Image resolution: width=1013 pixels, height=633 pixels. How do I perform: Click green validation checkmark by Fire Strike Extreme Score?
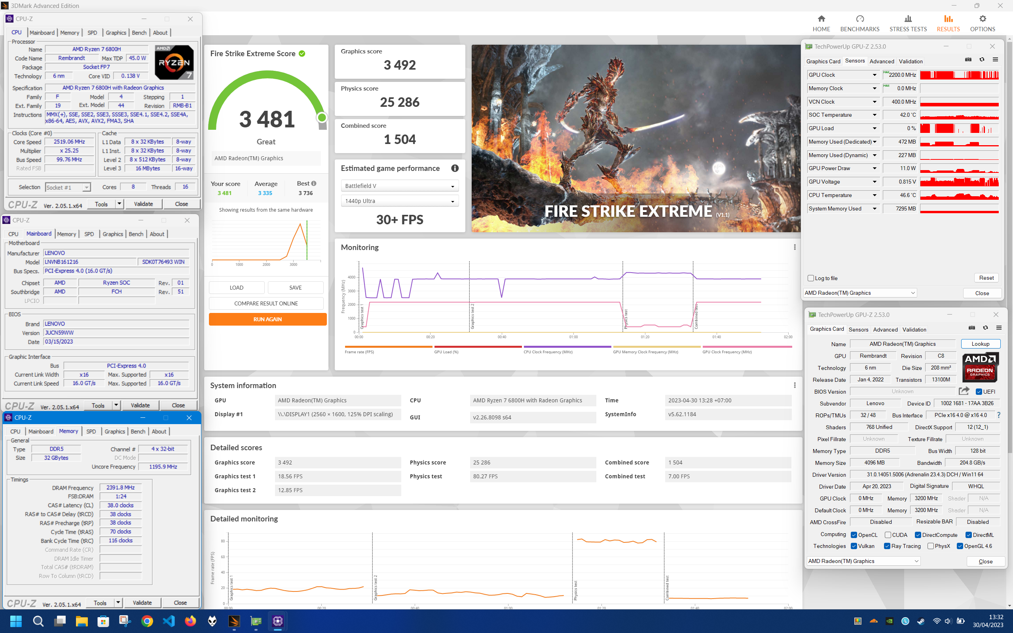pyautogui.click(x=302, y=53)
